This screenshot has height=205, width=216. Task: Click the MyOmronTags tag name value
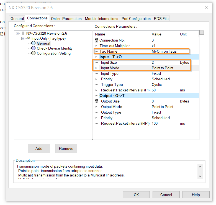tap(164, 51)
